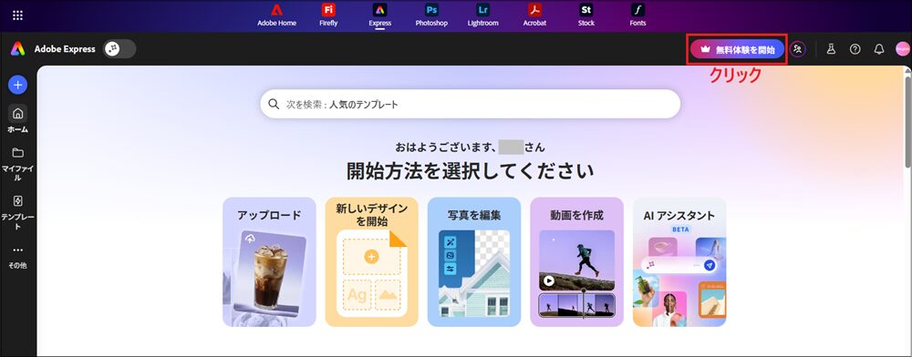Click the 無料体験を開始 button
912x357 pixels.
coord(737,50)
